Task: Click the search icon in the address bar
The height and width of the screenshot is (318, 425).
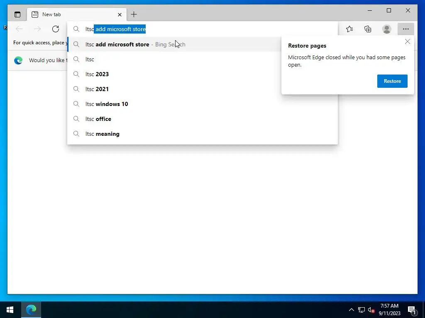Action: [x=76, y=29]
